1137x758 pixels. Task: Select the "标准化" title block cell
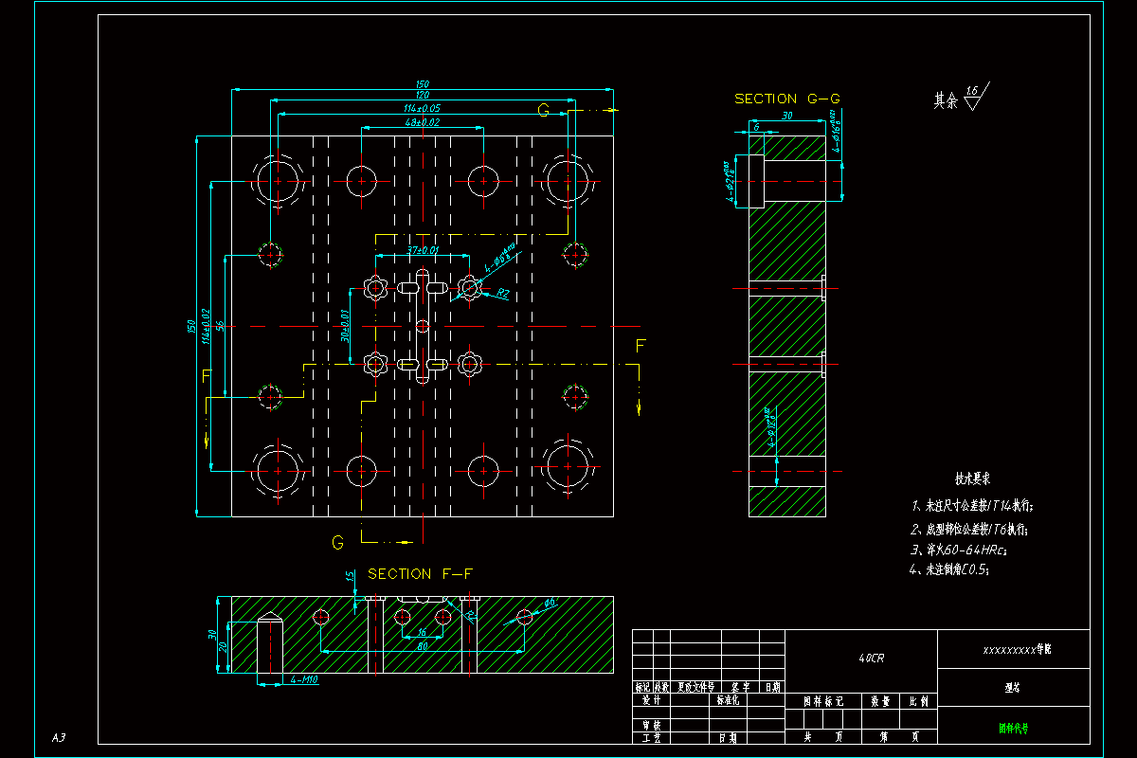pyautogui.click(x=728, y=701)
